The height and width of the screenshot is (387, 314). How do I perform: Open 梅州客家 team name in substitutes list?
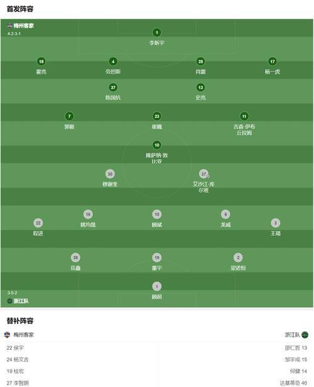24,335
